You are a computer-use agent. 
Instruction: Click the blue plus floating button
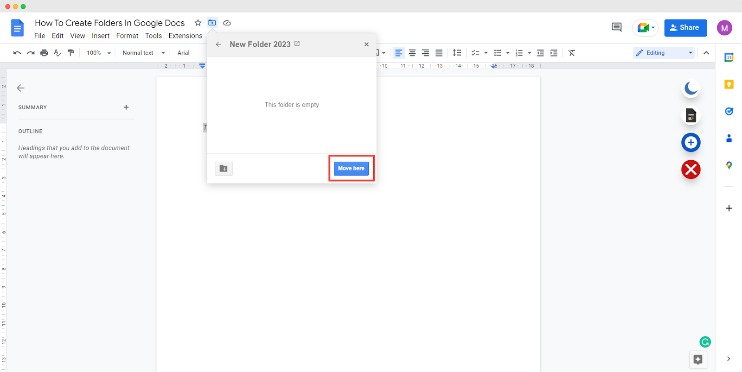(691, 142)
